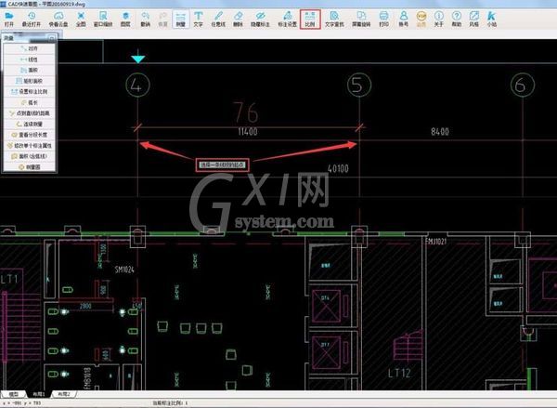Screen dimensions: 557x408
Task: Click grid axis bubble number 4
Action: click(x=137, y=85)
